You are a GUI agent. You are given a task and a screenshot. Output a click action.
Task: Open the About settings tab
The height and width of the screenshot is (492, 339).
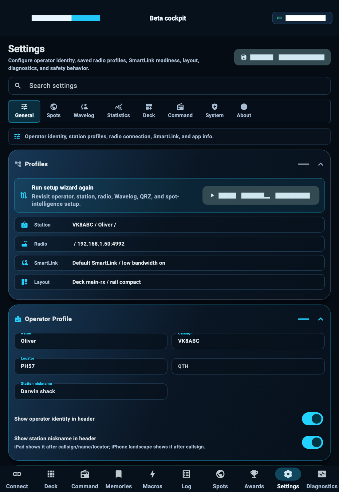coord(244,111)
